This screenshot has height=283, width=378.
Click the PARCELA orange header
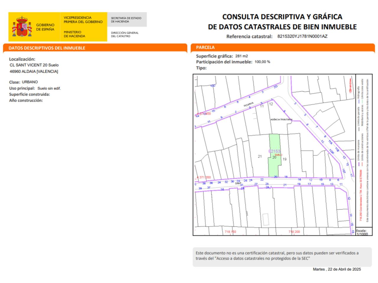[283, 47]
